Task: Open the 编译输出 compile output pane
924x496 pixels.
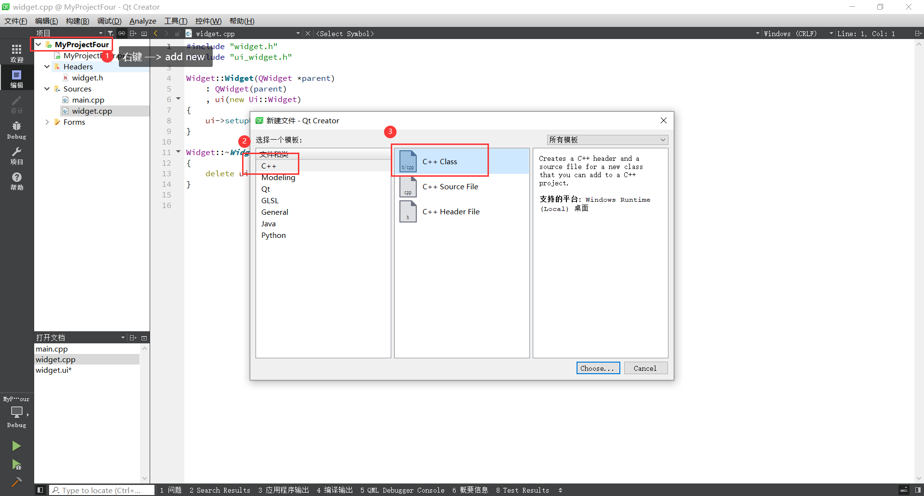Action: [335, 490]
